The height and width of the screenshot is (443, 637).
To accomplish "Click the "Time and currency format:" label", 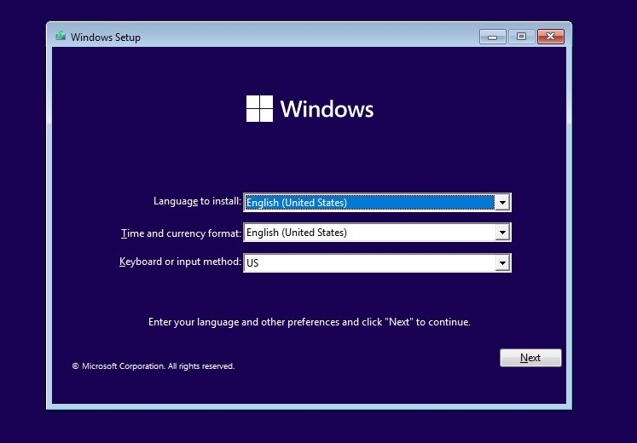I will (181, 233).
